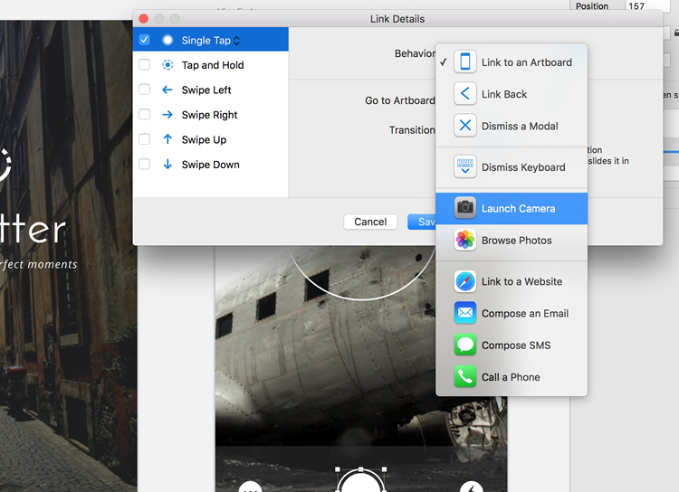
Task: Click the Launch Camera icon
Action: coord(465,208)
